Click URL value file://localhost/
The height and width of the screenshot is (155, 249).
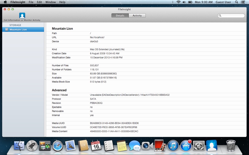click(97, 37)
